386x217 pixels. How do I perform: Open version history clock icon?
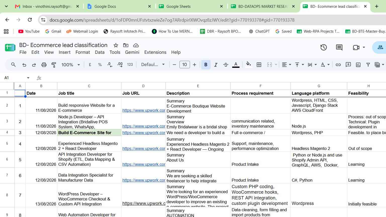(323, 47)
